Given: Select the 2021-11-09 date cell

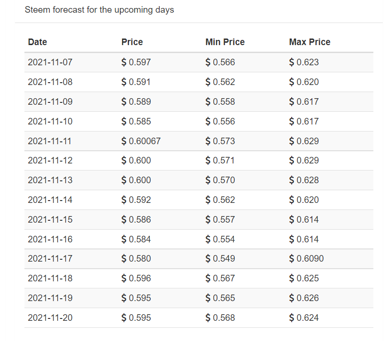Looking at the screenshot, I should (50, 101).
